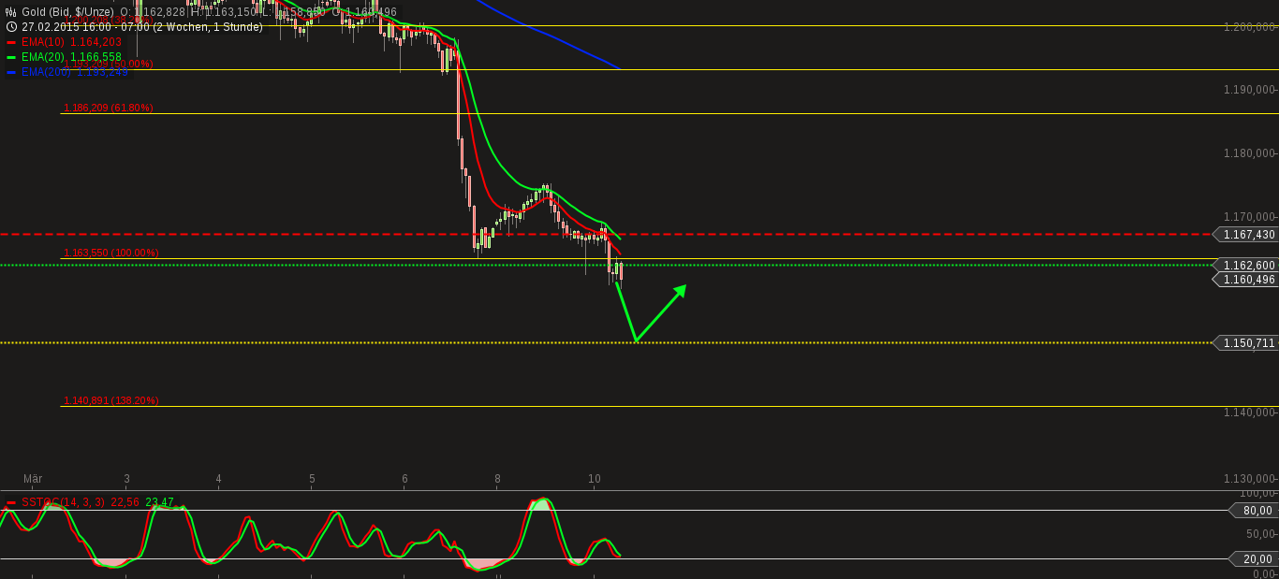Click the 1.163,550 (100.00%) Fibonacci label
1279x579 pixels.
tap(111, 253)
